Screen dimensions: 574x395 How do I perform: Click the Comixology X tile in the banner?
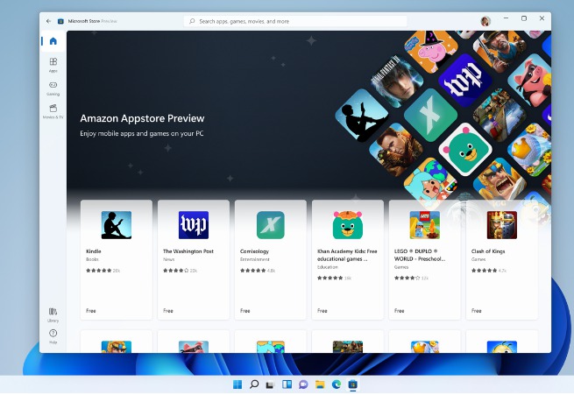(x=430, y=115)
